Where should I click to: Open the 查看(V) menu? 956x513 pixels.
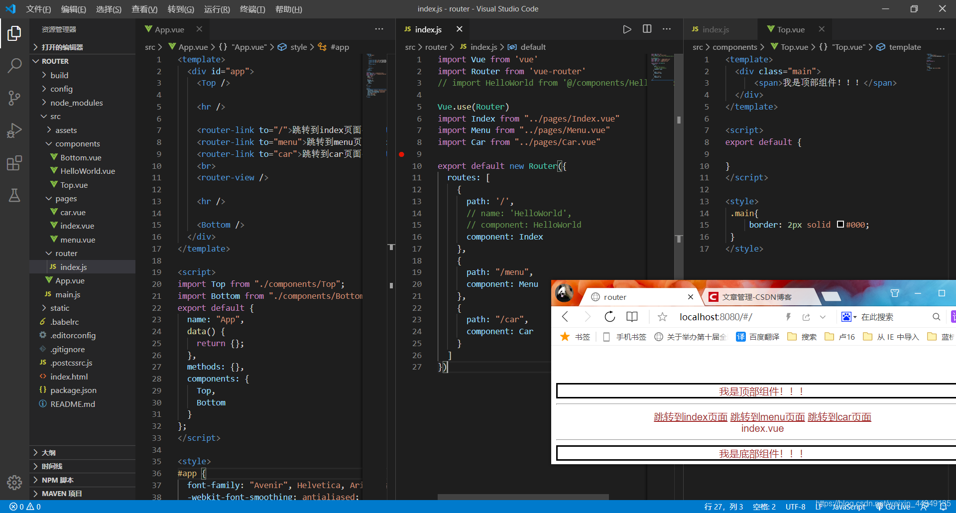tap(144, 9)
